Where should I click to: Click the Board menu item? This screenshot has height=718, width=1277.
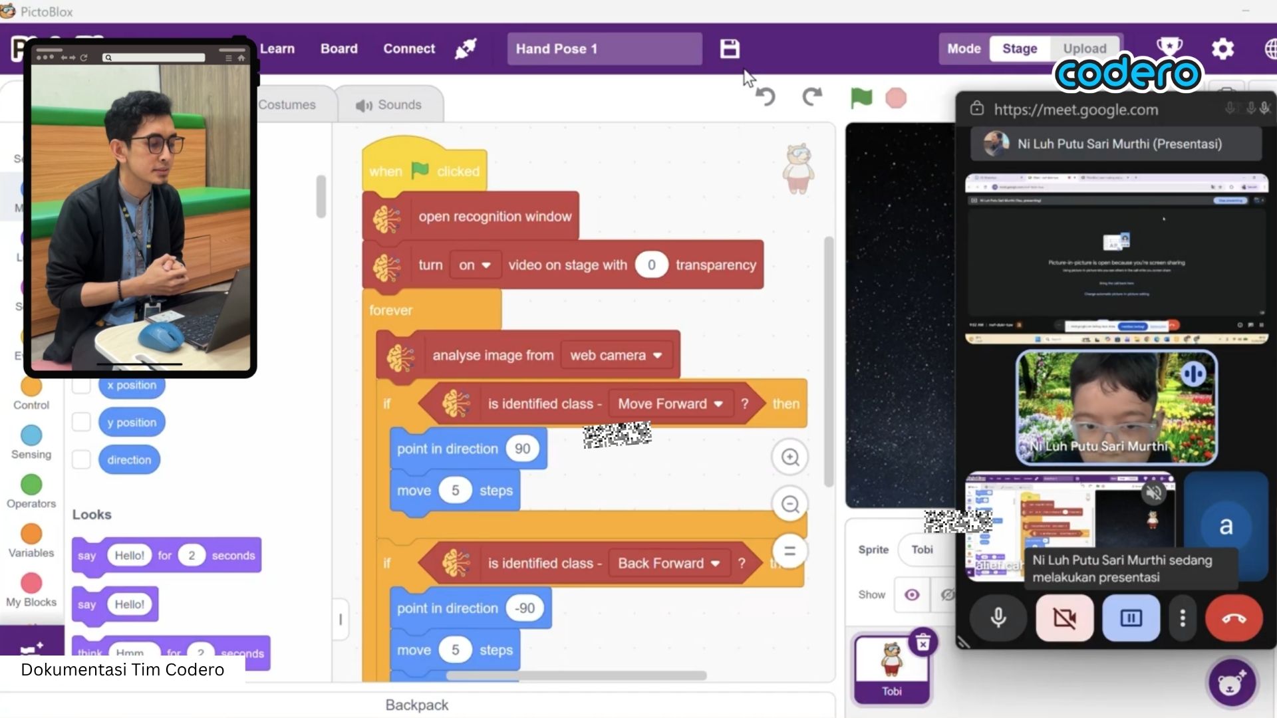(x=339, y=49)
